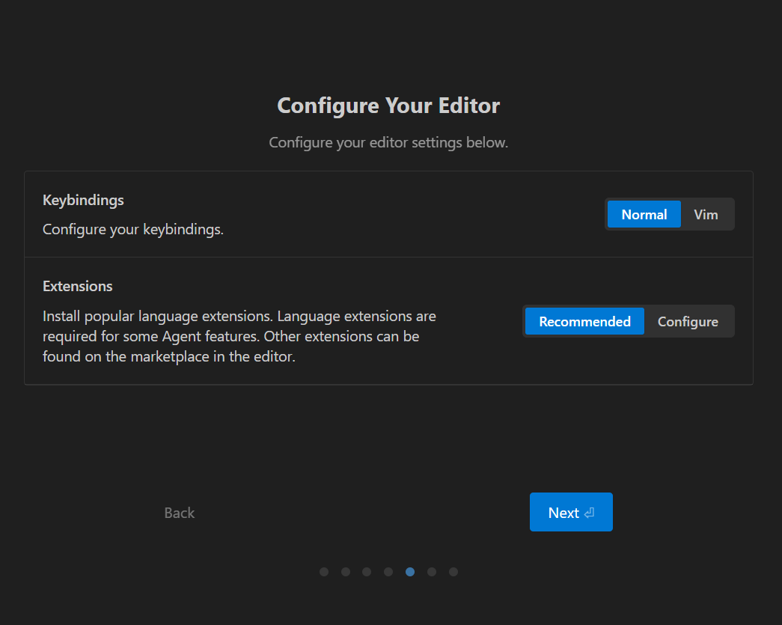Click the Configure Your Editor heading

coord(388,106)
